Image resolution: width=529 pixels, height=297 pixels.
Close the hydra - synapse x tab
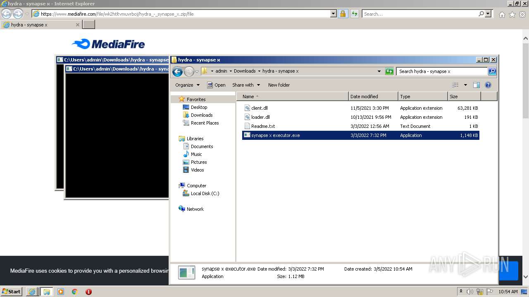(x=77, y=25)
